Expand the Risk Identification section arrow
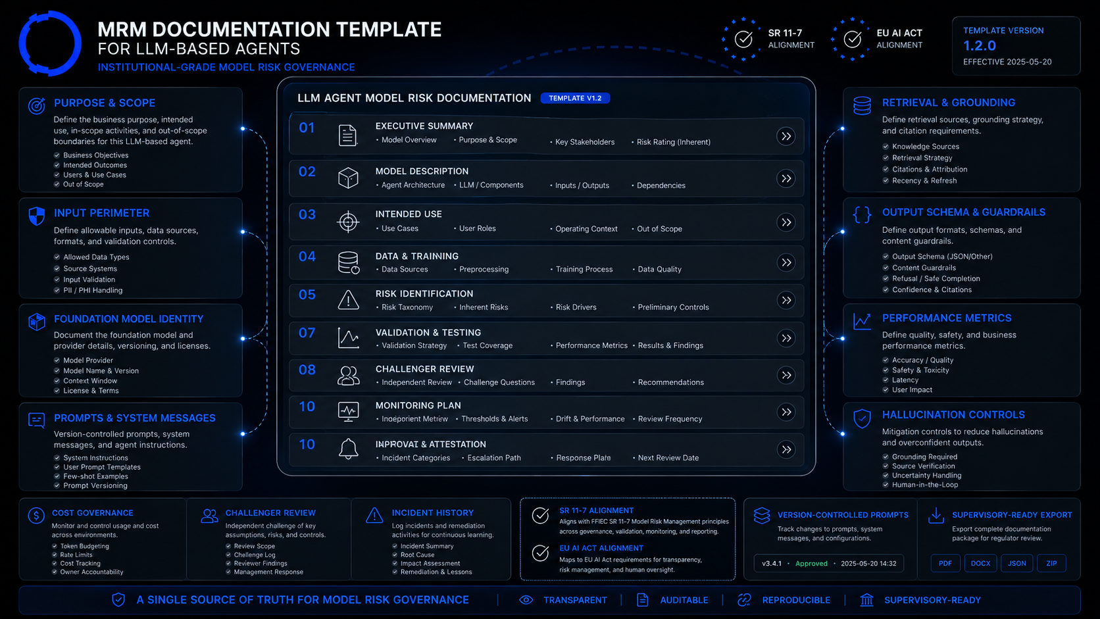 pos(786,300)
